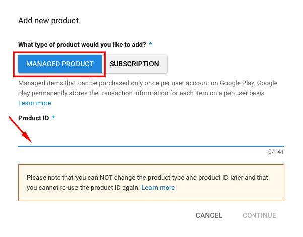303x237 pixels.
Task: Click the asterisk beside the product type question
Action: [x=150, y=44]
